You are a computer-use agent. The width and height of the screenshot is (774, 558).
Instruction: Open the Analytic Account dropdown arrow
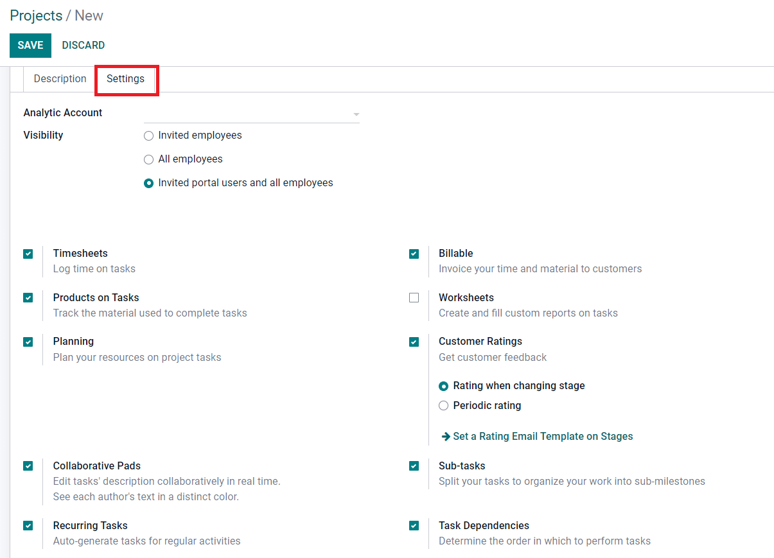tap(356, 115)
